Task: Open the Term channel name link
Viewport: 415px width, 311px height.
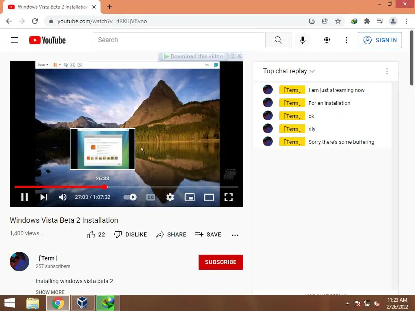Action: 48,258
